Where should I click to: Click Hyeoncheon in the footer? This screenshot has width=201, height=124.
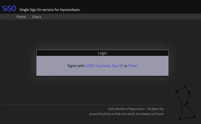coord(135,109)
